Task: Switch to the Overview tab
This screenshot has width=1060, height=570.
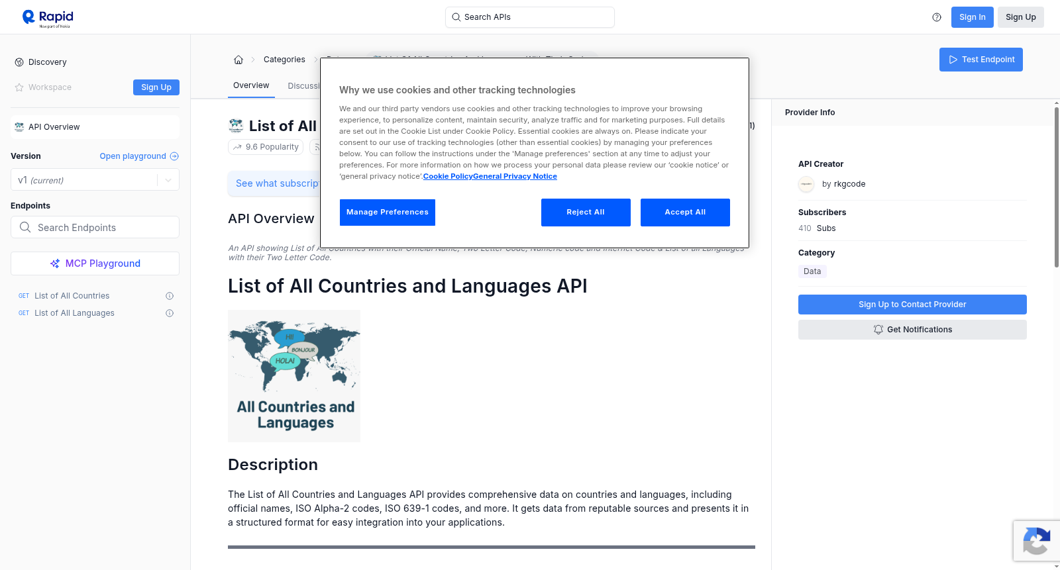Action: pos(251,85)
